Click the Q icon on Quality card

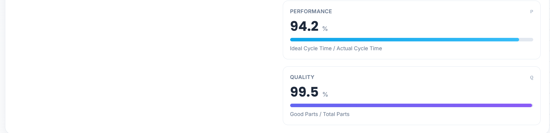point(531,78)
